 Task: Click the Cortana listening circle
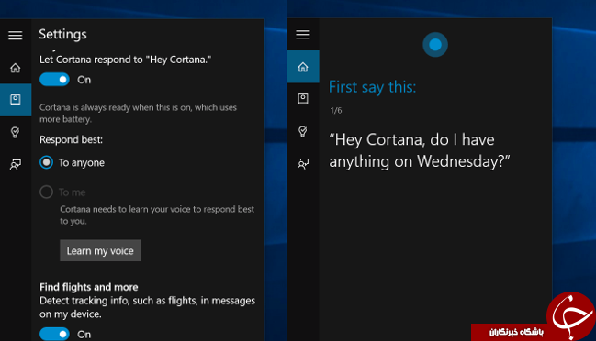coord(435,45)
